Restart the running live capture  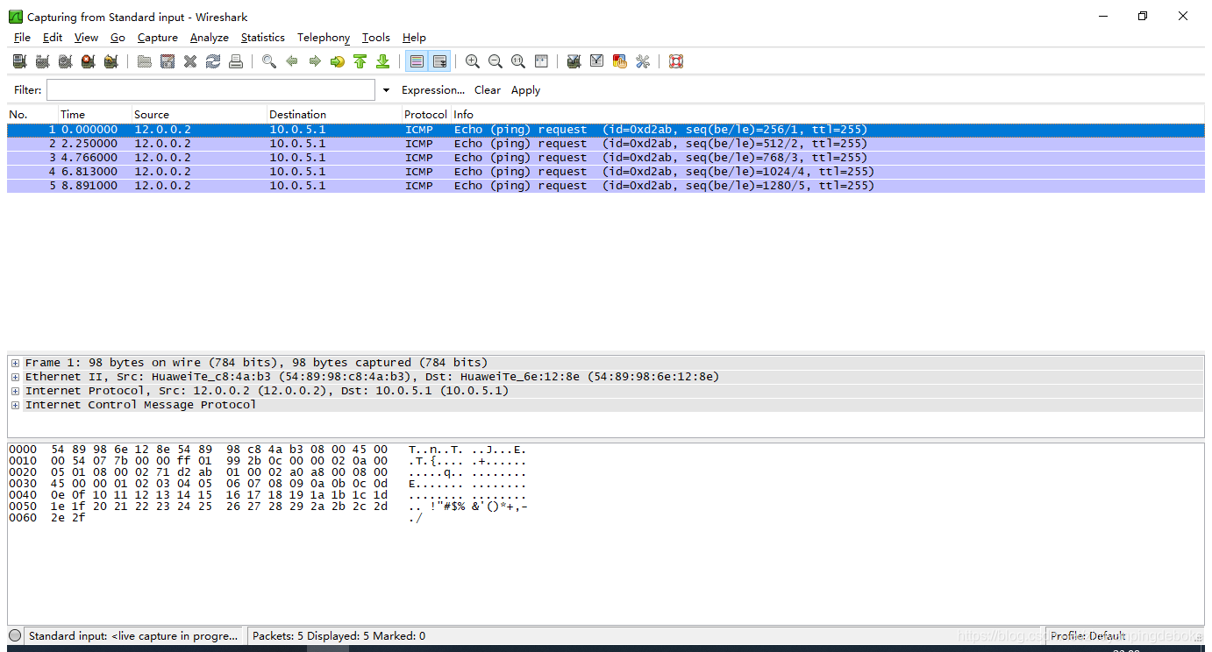(111, 61)
